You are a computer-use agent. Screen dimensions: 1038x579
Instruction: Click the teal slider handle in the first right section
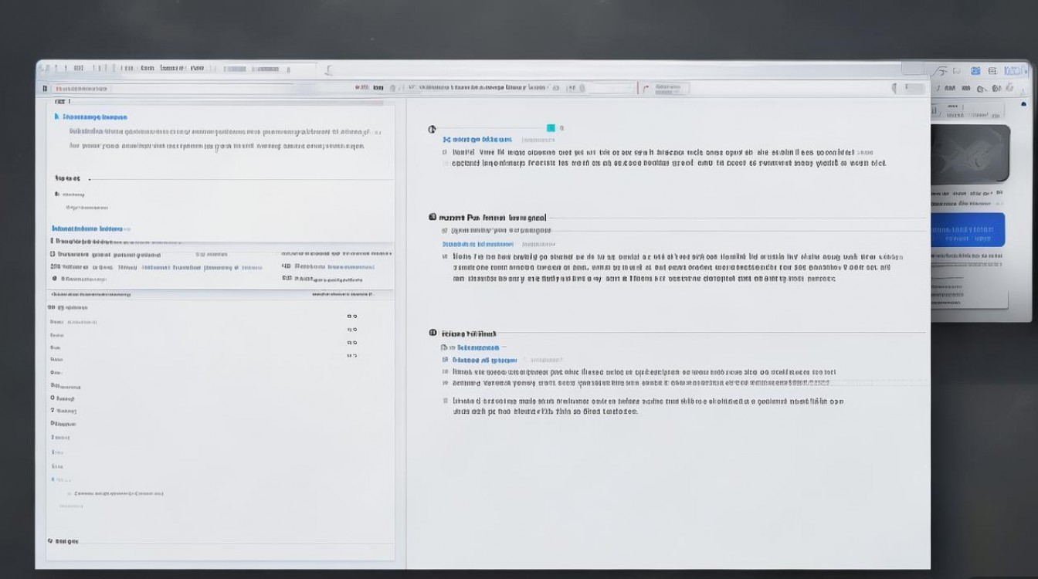(551, 128)
